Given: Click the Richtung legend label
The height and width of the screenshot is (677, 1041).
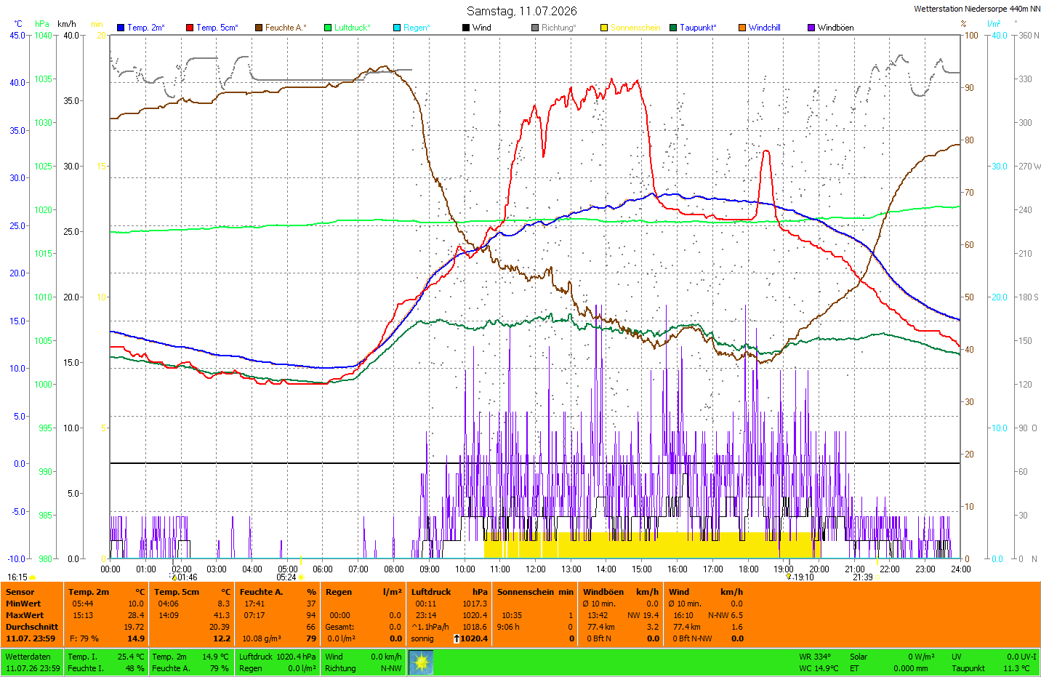Looking at the screenshot, I should [x=558, y=28].
